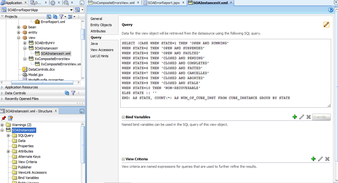Click the Override... button
This screenshot has width=338, height=183.
[x=321, y=117]
